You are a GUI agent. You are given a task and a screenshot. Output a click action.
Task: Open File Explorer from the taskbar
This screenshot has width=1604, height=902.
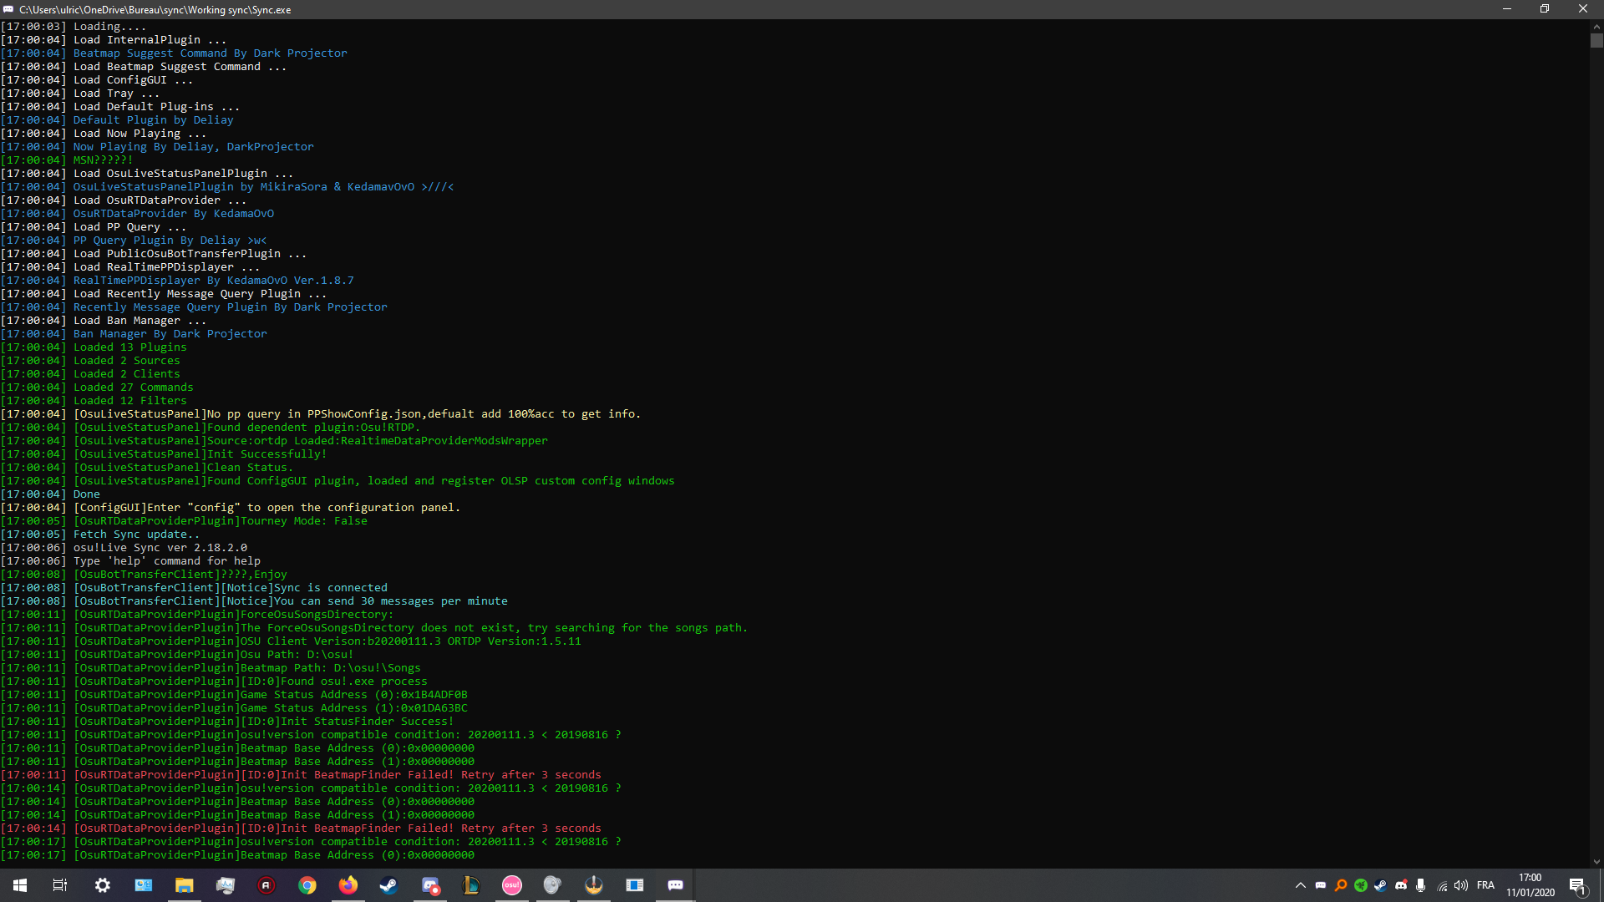click(x=184, y=885)
